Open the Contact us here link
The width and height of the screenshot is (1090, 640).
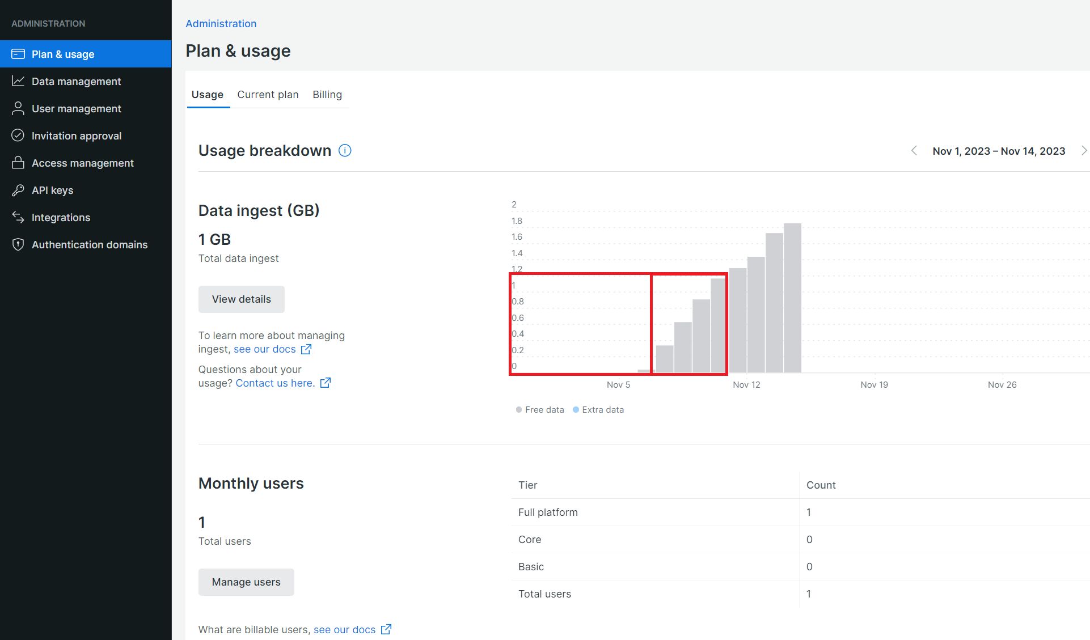pos(275,383)
